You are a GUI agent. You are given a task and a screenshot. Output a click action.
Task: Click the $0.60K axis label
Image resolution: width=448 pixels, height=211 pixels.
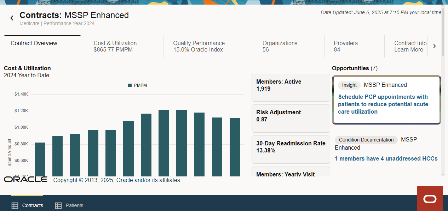click(21, 161)
